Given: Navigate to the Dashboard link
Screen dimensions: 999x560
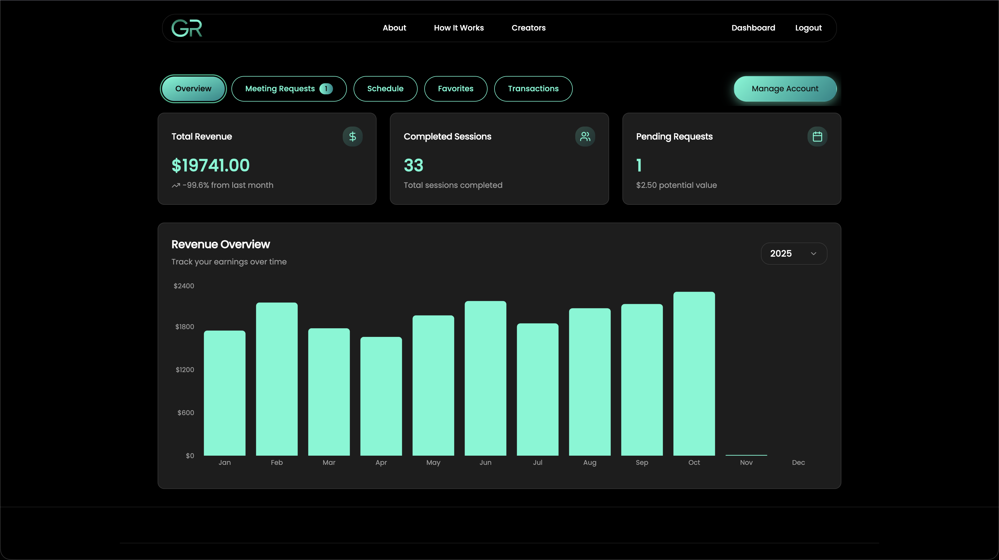Looking at the screenshot, I should [753, 27].
